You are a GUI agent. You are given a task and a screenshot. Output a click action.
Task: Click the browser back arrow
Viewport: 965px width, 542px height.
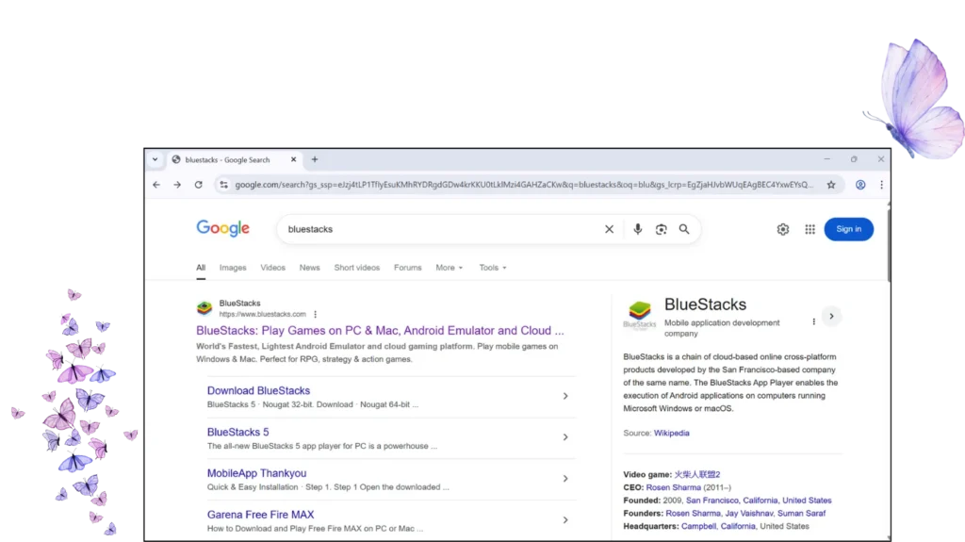[156, 185]
